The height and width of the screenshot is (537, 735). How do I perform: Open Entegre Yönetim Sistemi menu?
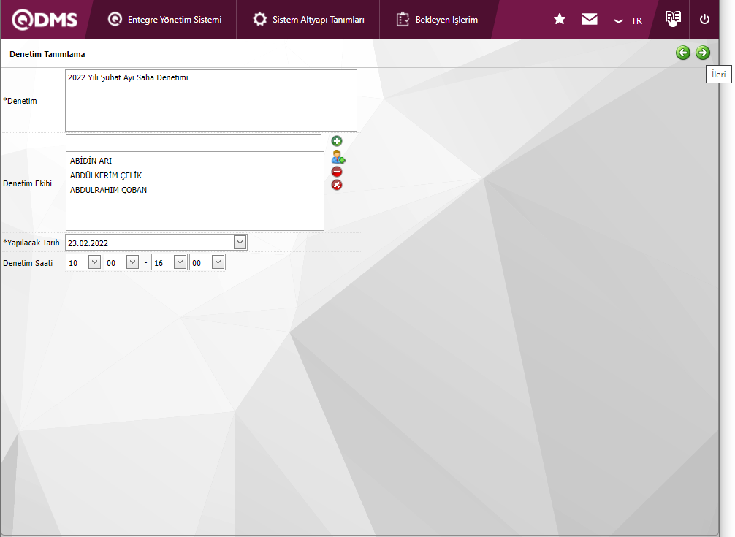[164, 20]
